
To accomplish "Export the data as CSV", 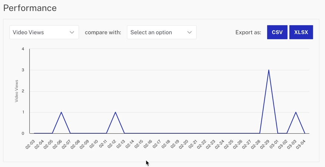I will click(277, 33).
